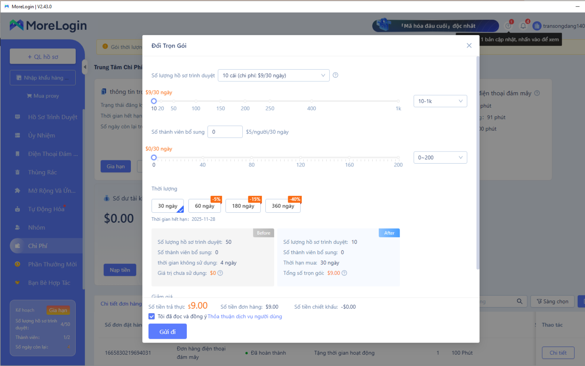Click help icon next to Giá trị chưa sử dụng
Viewport: 585px width, 366px height.
220,273
